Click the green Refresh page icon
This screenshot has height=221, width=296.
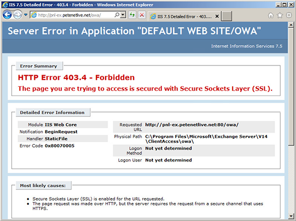point(132,14)
